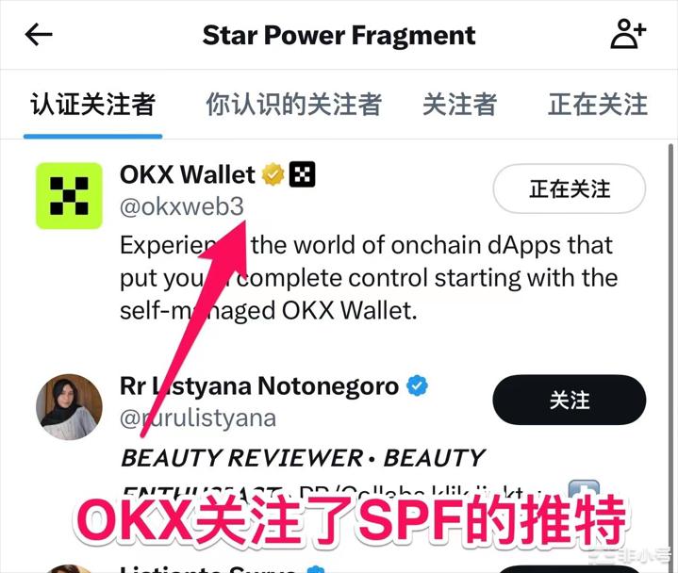
Task: Switch to the 认证关注者 tab
Action: pos(93,105)
